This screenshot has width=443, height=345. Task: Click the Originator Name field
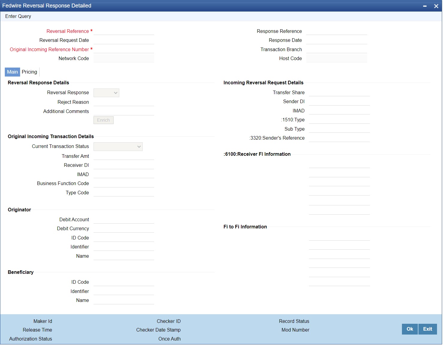click(x=124, y=256)
